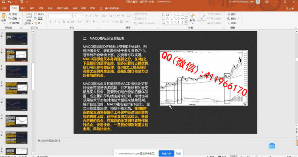Expand the shapes gallery More arrow
The image size is (298, 157).
tap(186, 23)
